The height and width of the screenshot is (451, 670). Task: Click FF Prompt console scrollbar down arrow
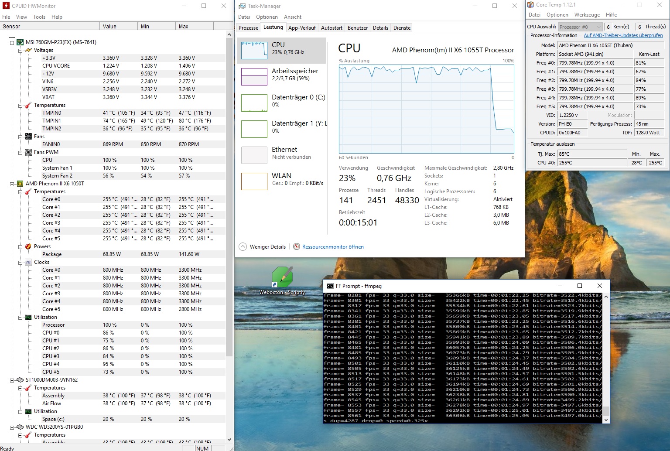[605, 420]
